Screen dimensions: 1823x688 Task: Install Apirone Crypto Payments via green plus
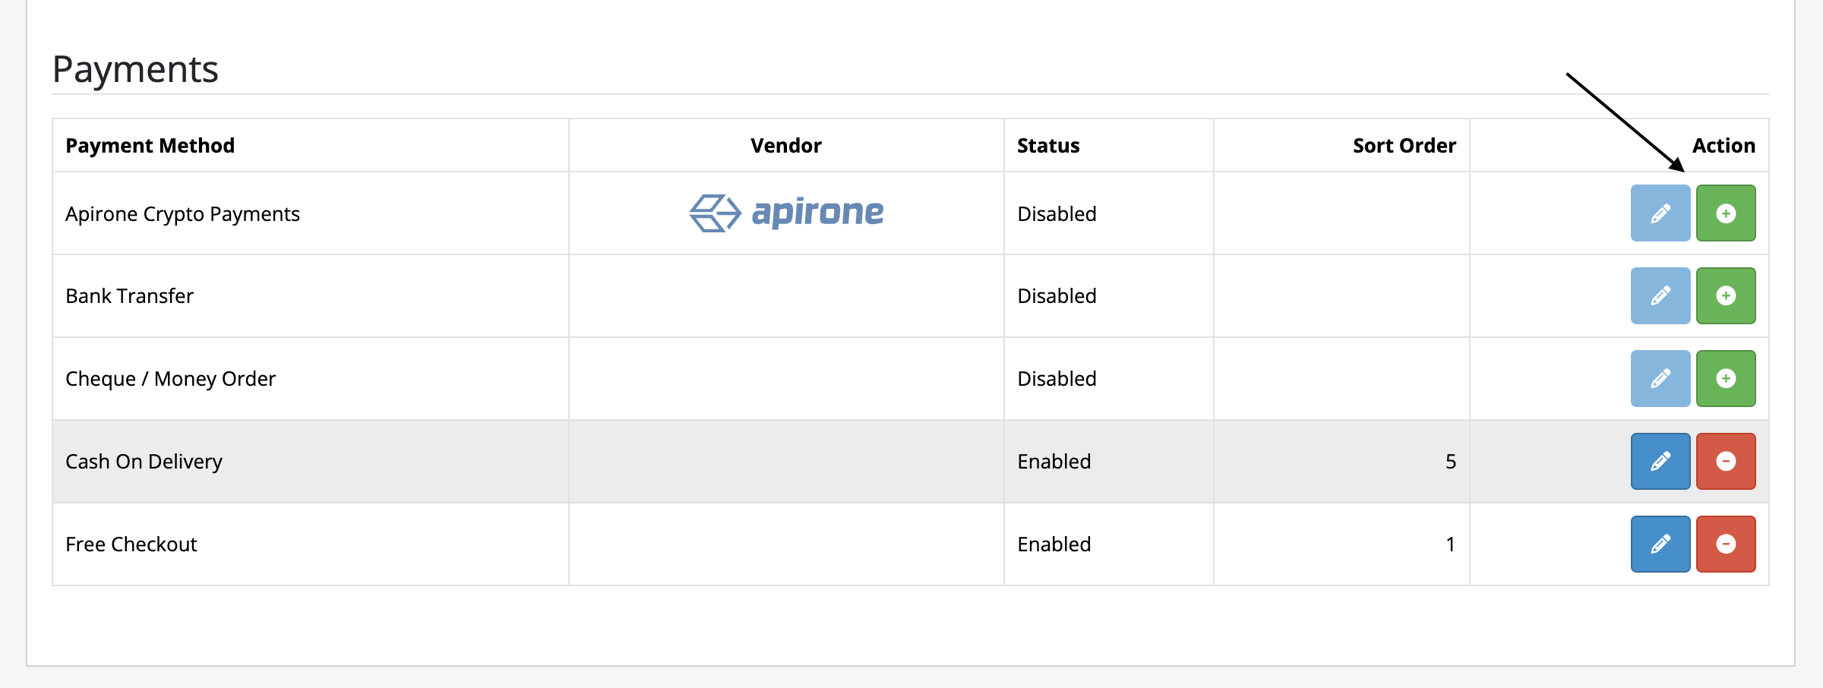(x=1726, y=213)
